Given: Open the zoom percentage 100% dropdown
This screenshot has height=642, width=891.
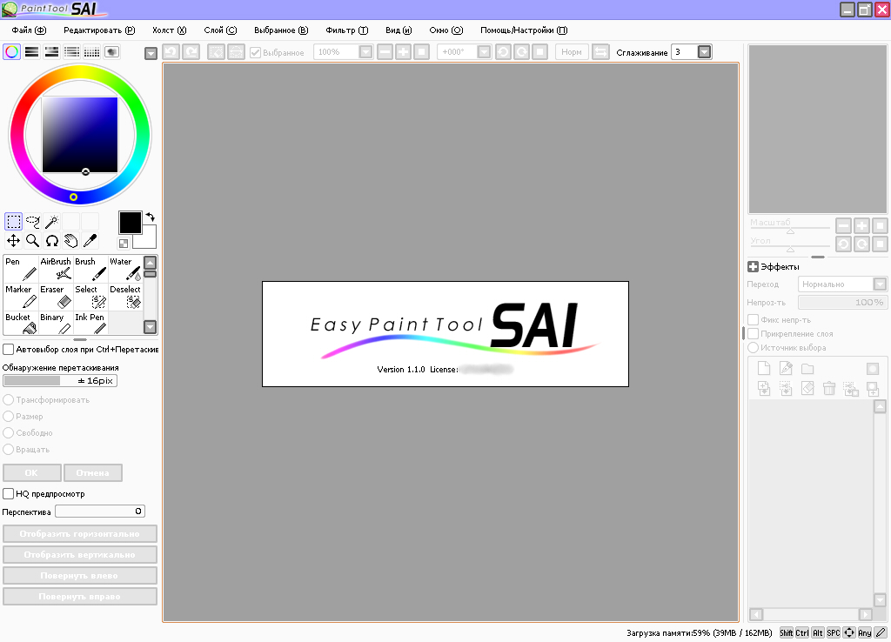Looking at the screenshot, I should coord(365,52).
